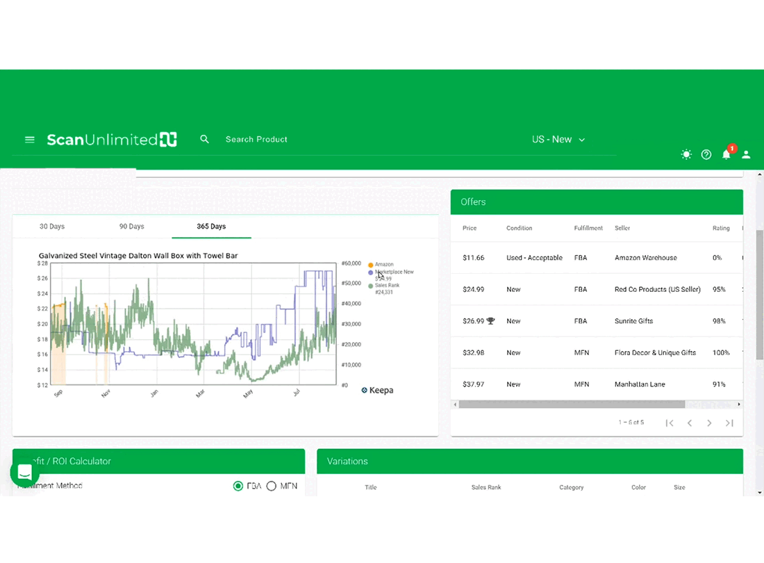Toggle the Marketplace New purple legend swatch
Viewport: 764px width, 563px height.
[371, 272]
